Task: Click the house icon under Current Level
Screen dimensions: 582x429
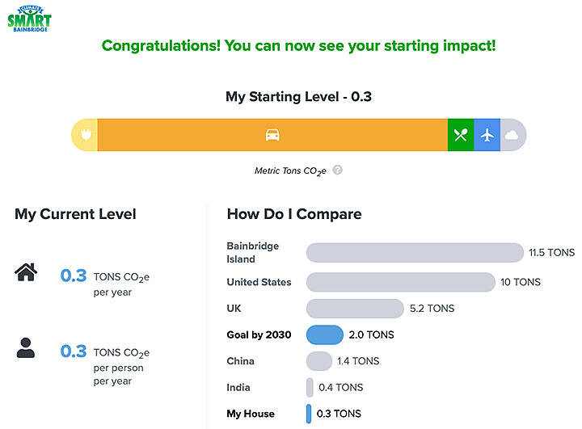Action: (27, 273)
